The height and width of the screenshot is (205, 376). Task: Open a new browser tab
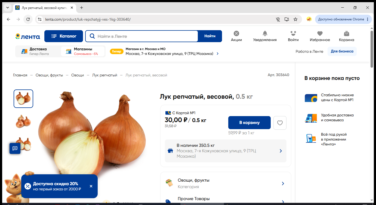click(x=82, y=8)
